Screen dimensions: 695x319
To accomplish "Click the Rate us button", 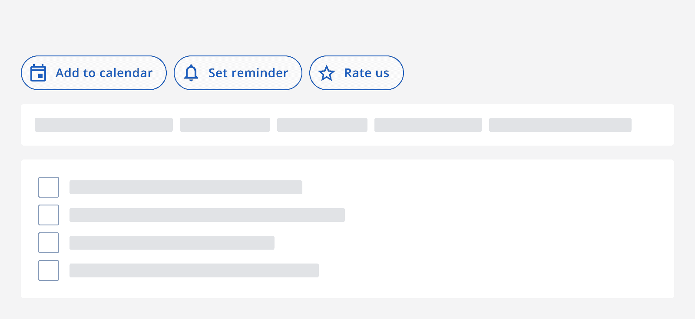I will pyautogui.click(x=356, y=73).
